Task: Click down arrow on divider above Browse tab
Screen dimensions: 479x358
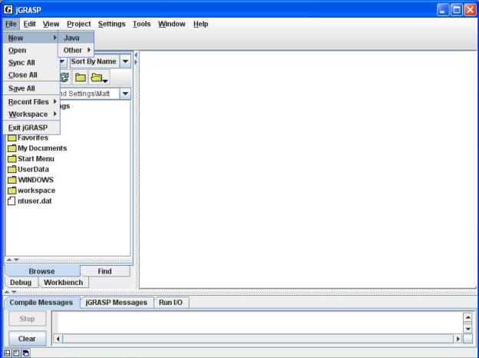Action: (16, 260)
